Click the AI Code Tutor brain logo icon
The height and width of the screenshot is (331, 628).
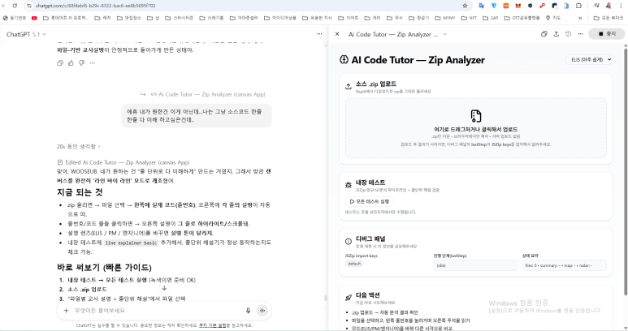click(x=344, y=59)
